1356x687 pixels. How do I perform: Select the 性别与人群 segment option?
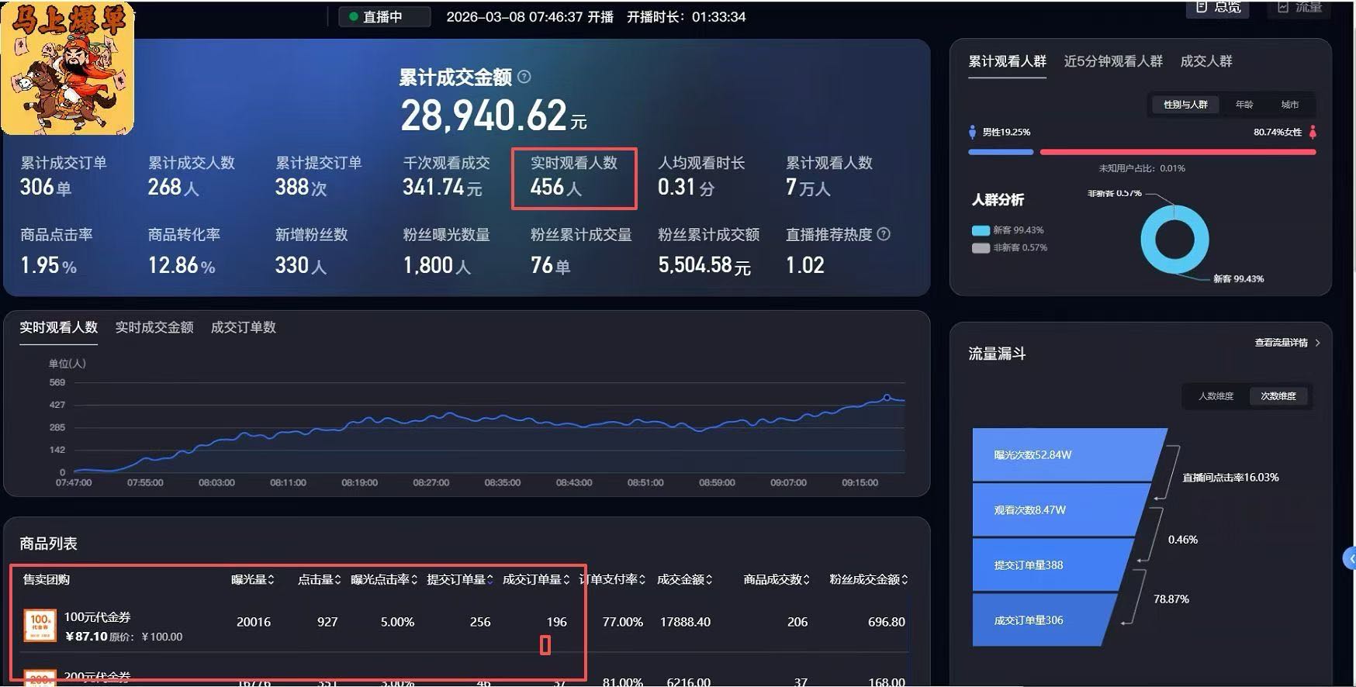1185,105
